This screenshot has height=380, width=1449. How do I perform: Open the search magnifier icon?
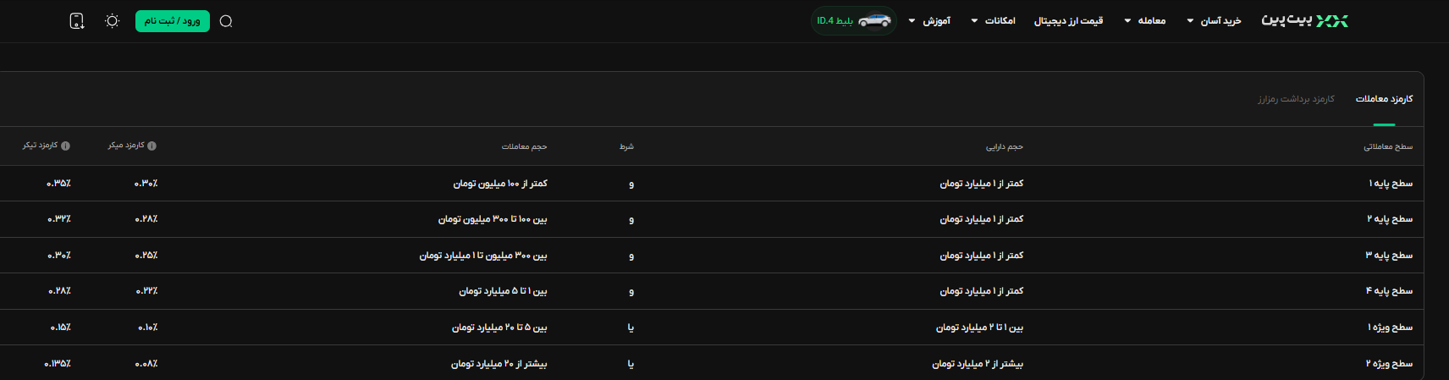[226, 21]
